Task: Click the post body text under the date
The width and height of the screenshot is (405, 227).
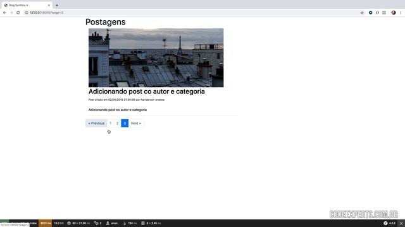Action: 118,110
